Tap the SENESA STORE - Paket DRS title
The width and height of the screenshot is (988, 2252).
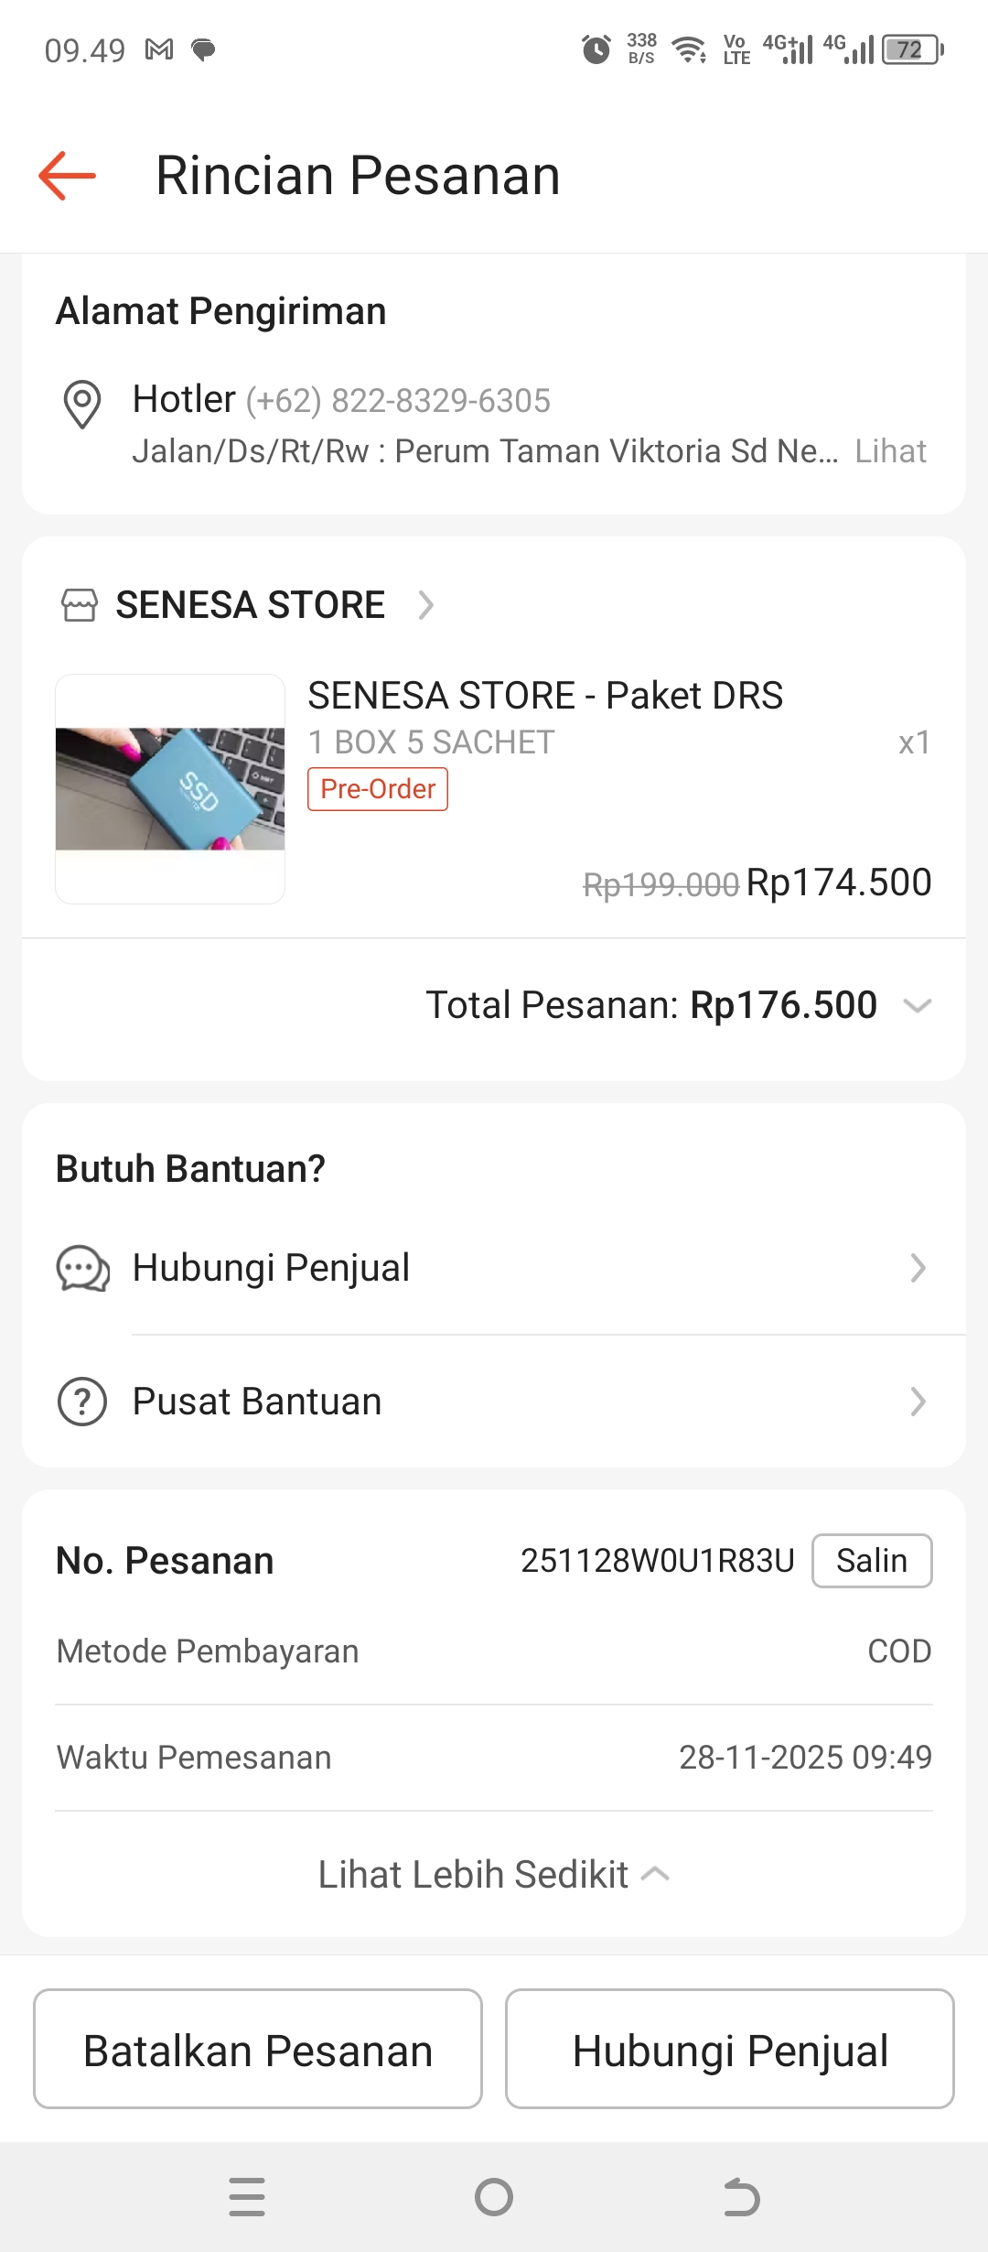pos(545,696)
